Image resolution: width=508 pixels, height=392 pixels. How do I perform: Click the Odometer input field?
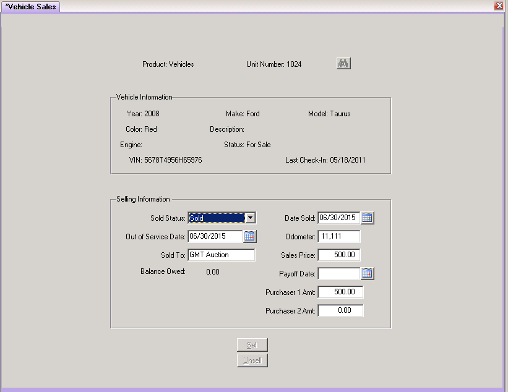(339, 236)
